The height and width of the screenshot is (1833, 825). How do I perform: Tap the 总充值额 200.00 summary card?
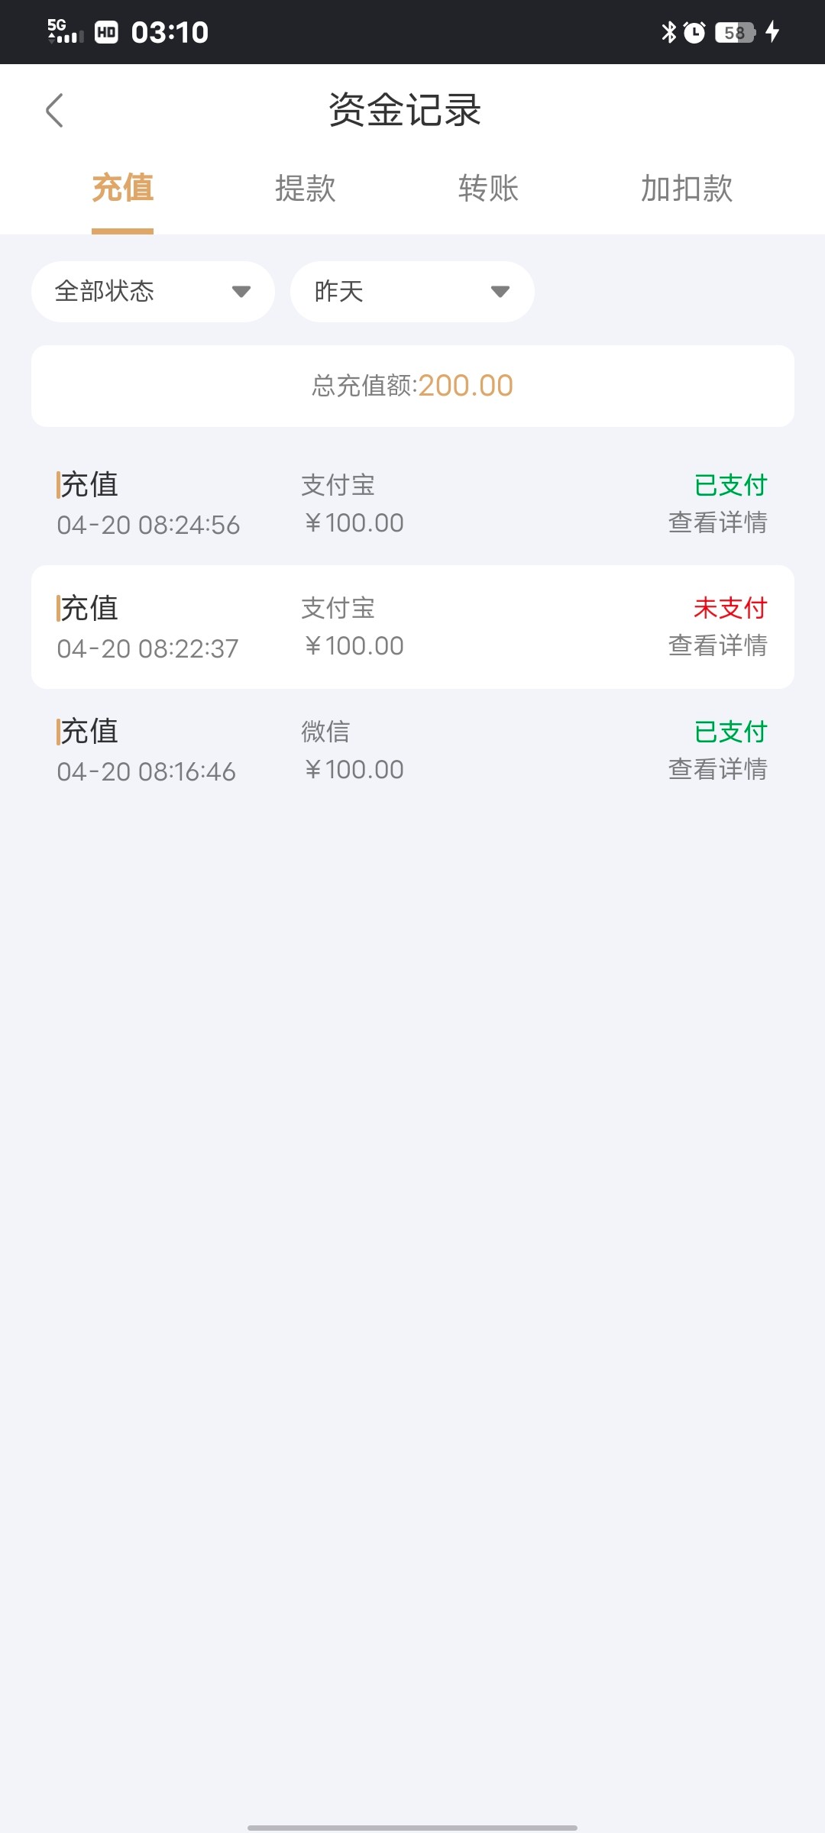412,386
